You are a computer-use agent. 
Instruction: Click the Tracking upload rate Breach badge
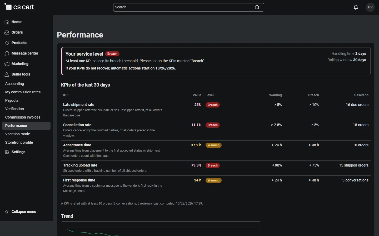213,165
